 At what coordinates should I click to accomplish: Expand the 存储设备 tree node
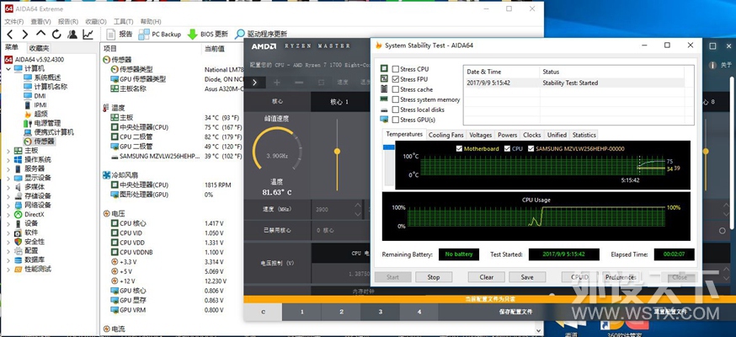click(8, 196)
